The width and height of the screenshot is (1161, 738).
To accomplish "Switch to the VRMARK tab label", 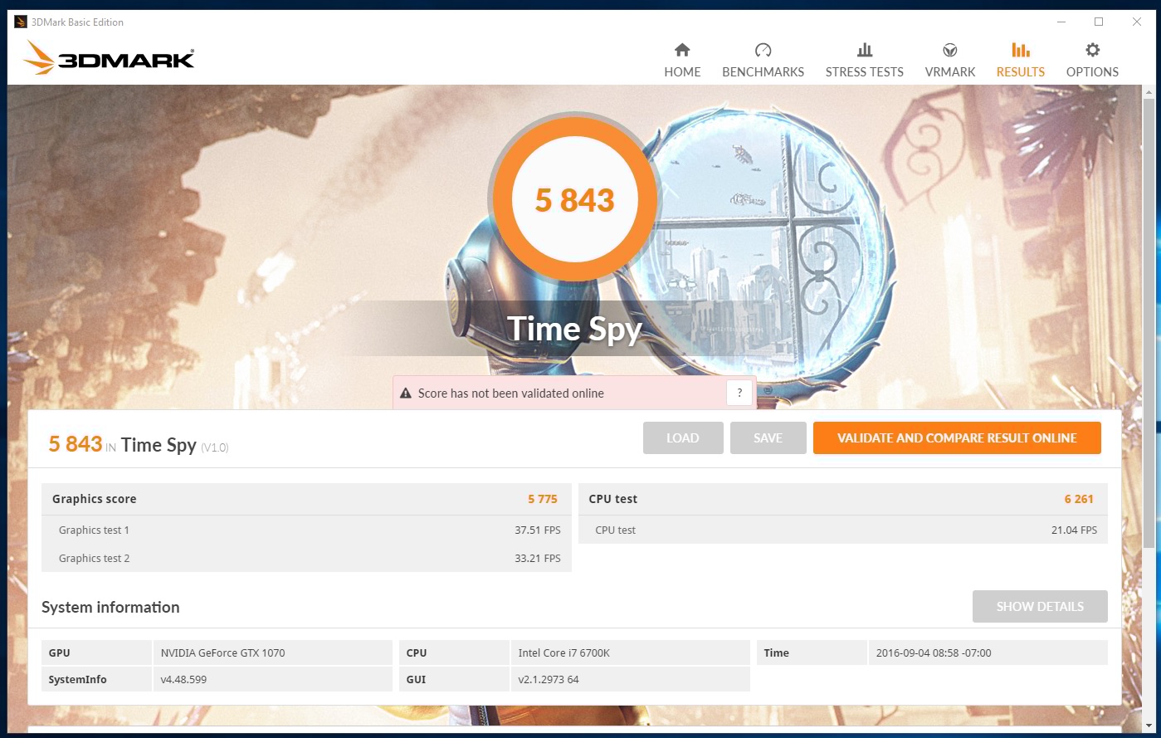I will pos(950,72).
